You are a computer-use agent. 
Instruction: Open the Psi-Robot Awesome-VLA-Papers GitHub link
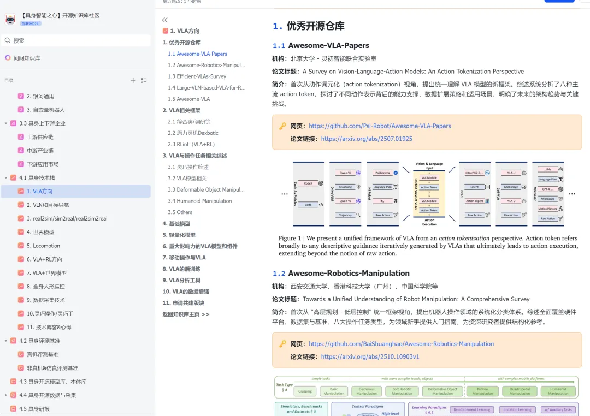point(380,126)
